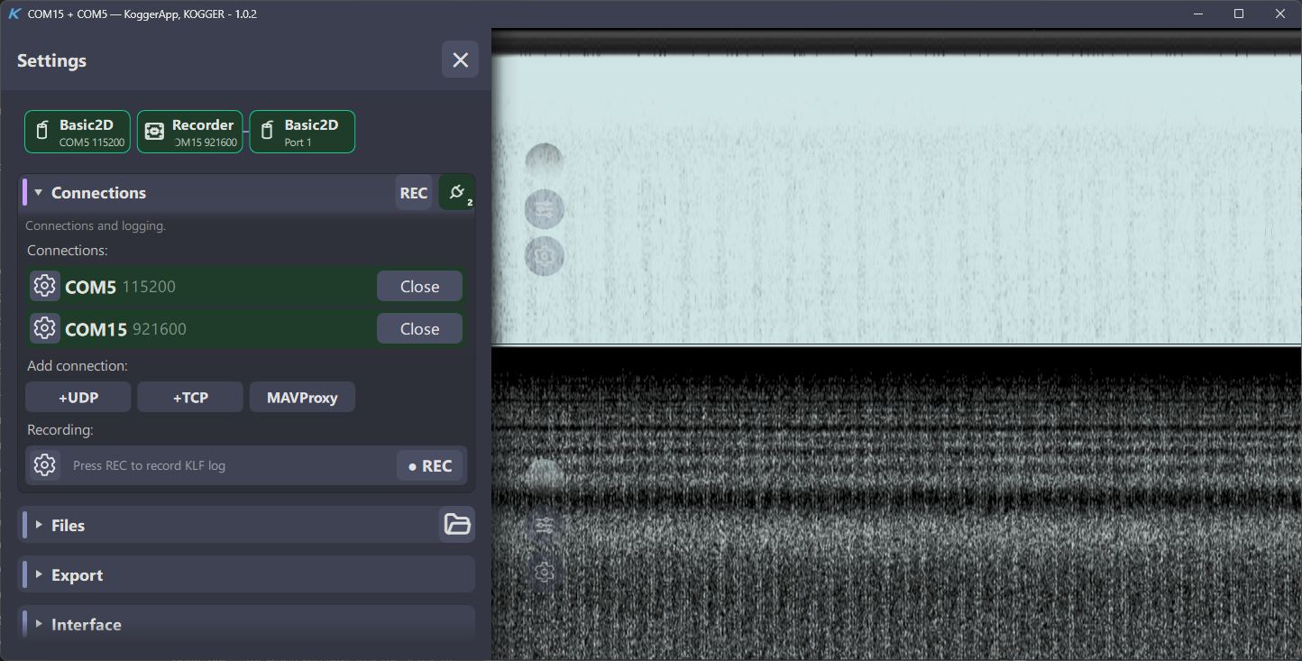Toggle REC in the Connections header
The width and height of the screenshot is (1302, 661).
coord(414,192)
